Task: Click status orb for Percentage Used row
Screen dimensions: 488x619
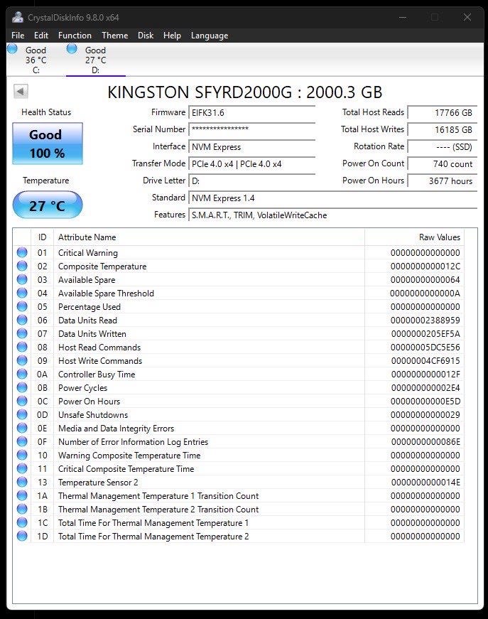Action: click(22, 306)
